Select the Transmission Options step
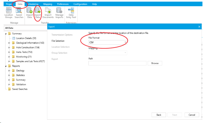 click(x=62, y=35)
